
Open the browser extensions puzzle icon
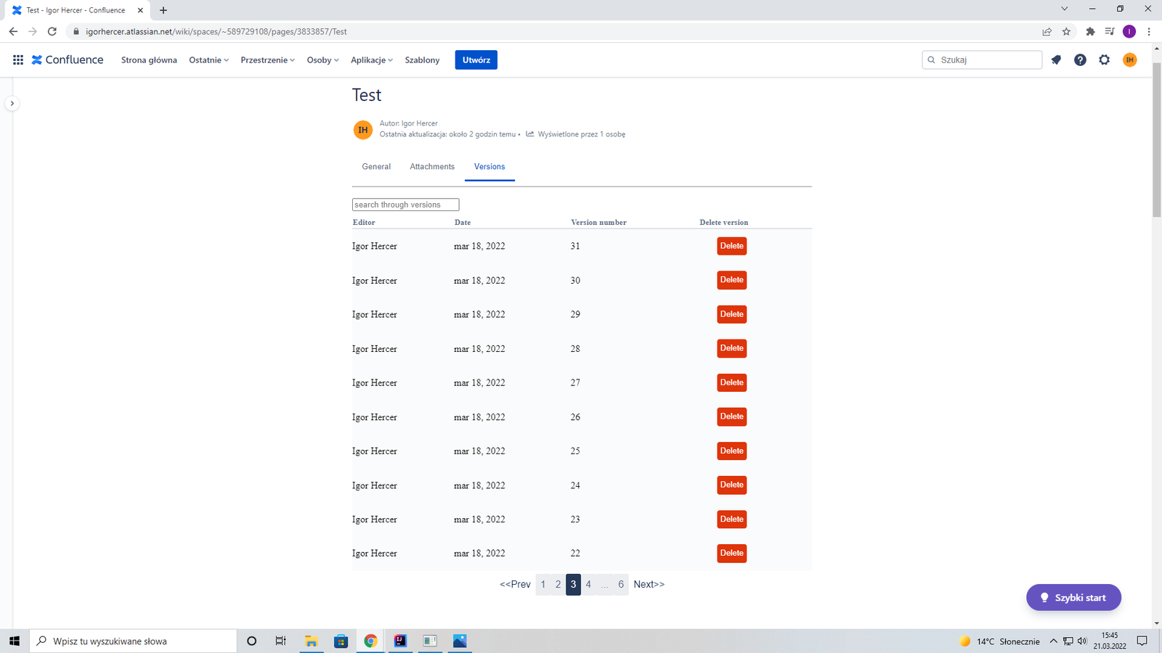pyautogui.click(x=1090, y=31)
